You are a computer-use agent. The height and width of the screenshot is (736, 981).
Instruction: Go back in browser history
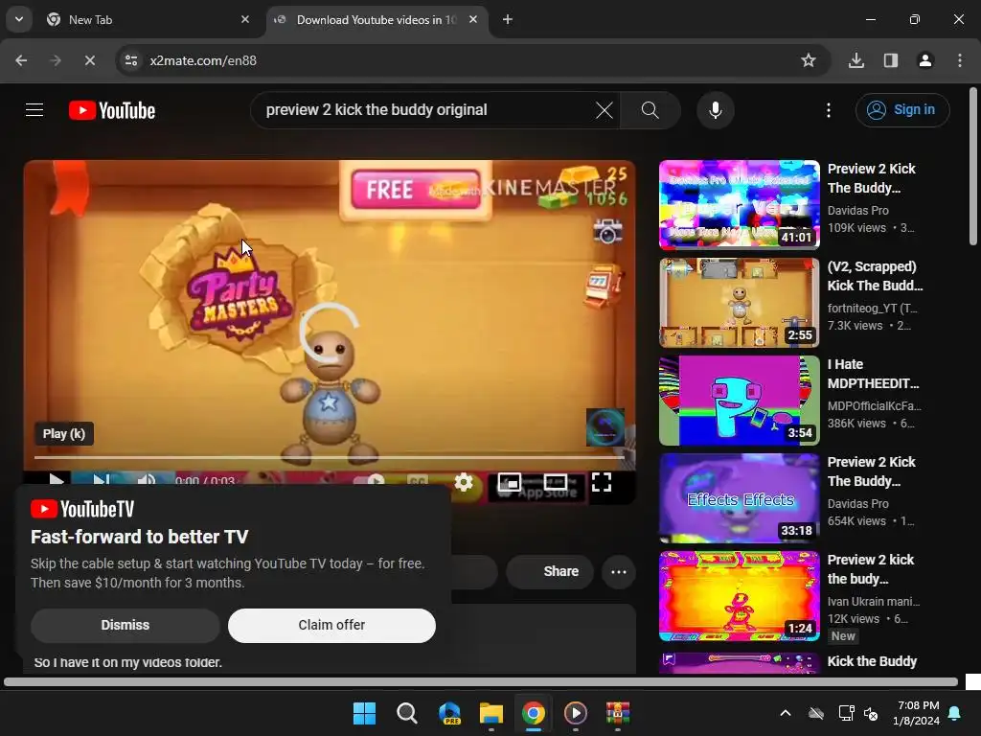[21, 60]
